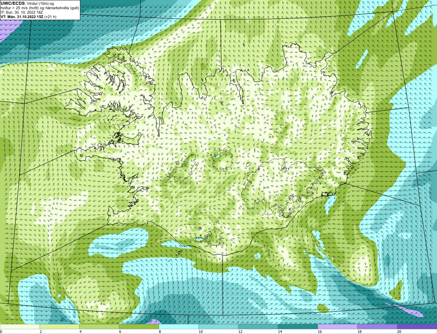This screenshot has height=334, width=437.
Task: Click the 14–16 m/s dark teal legend swatch
Action: click(x=298, y=327)
